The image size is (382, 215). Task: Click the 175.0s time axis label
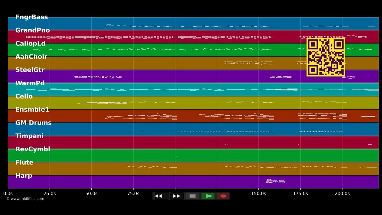point(300,193)
